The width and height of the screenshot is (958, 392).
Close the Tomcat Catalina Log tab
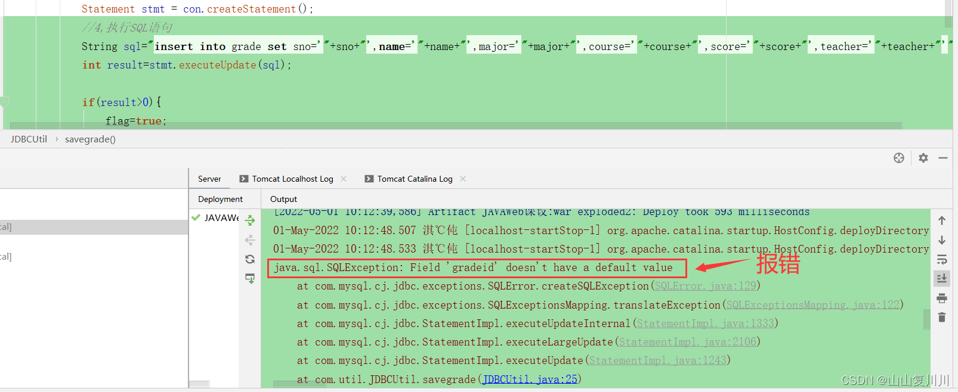point(463,179)
